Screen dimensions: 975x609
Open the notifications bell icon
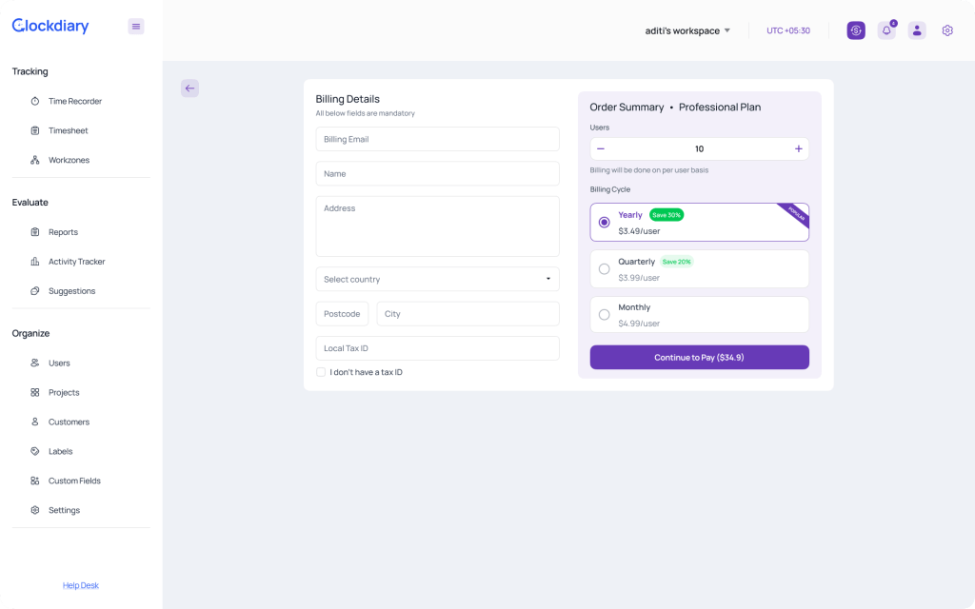point(886,30)
